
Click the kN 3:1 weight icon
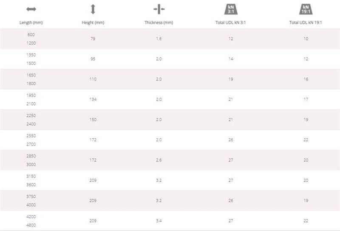coord(231,9)
